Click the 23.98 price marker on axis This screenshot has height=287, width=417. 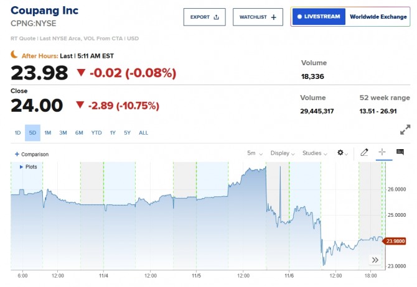coord(396,241)
